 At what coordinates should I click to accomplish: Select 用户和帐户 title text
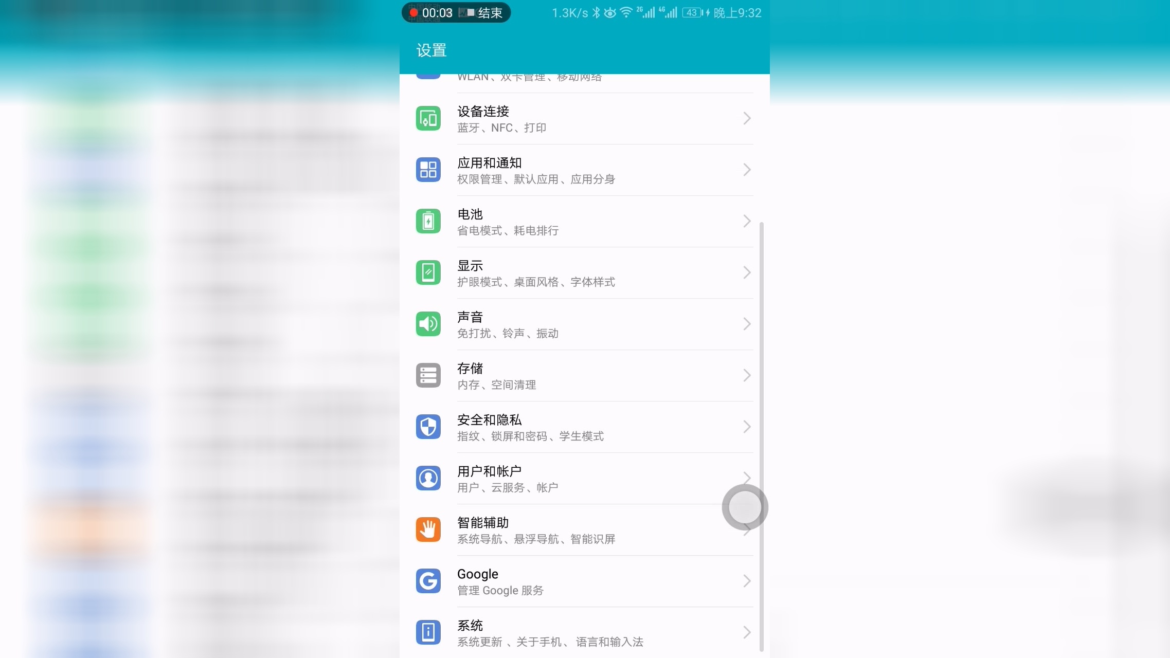(489, 471)
